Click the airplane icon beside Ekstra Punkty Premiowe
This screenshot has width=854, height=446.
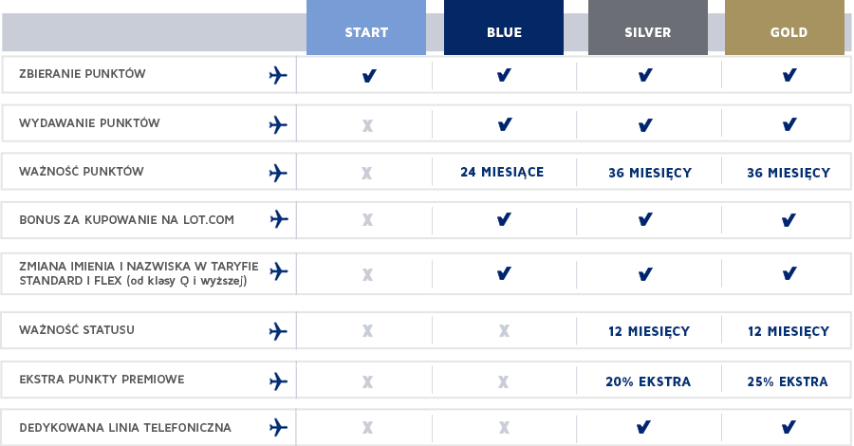tap(278, 381)
